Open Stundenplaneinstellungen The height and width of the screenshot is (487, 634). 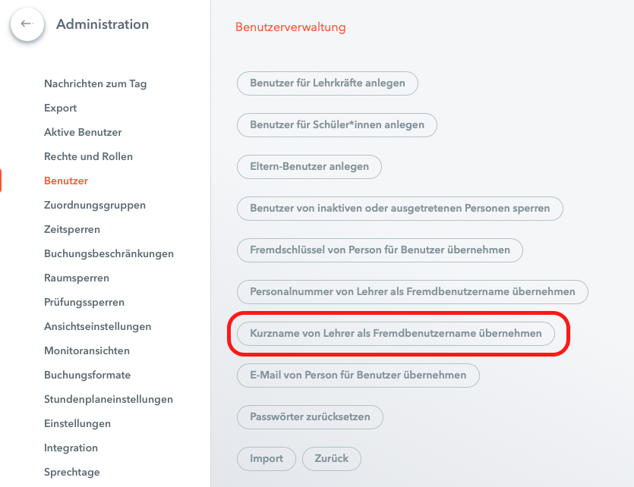pyautogui.click(x=109, y=399)
